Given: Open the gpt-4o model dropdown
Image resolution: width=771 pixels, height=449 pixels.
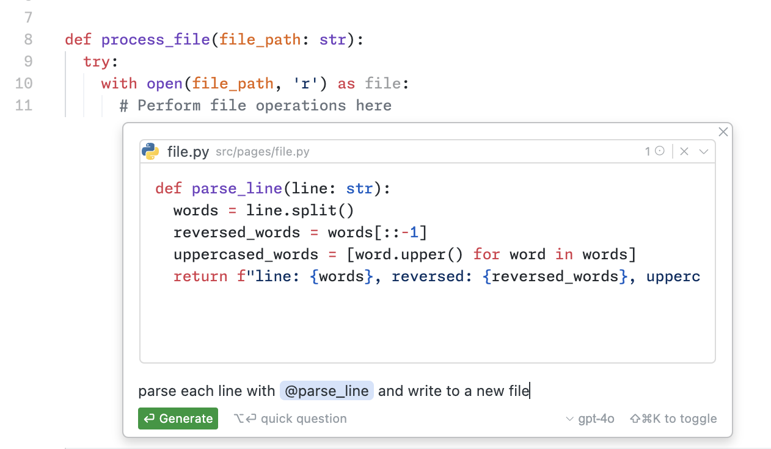Looking at the screenshot, I should point(590,418).
